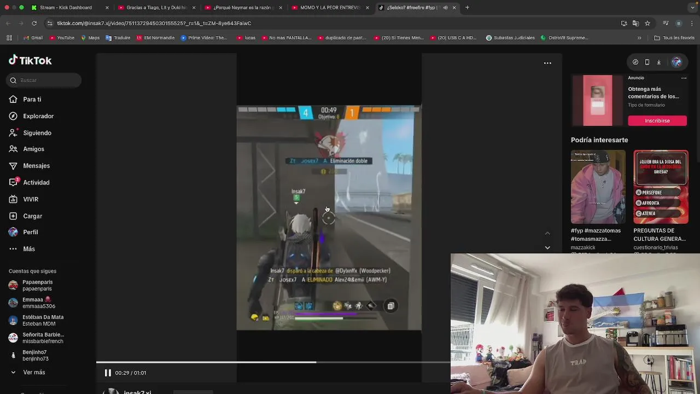Open the Perfil page
Image resolution: width=700 pixels, height=394 pixels.
click(30, 232)
